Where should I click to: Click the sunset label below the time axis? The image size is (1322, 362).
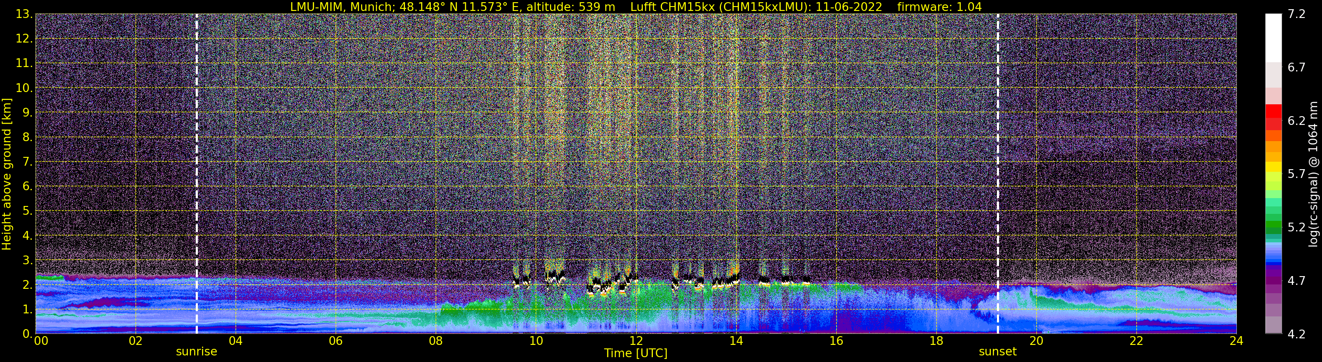(998, 352)
